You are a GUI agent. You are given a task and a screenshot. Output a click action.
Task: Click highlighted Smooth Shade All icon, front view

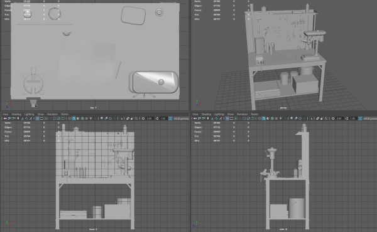pyautogui.click(x=74, y=119)
